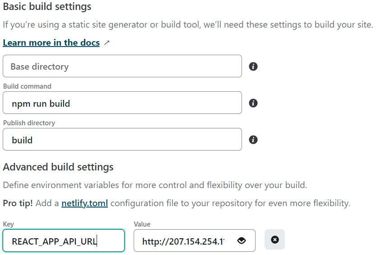Click the Key label above the variable name

point(9,224)
